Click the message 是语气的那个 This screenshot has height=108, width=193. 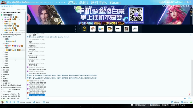[34, 65]
